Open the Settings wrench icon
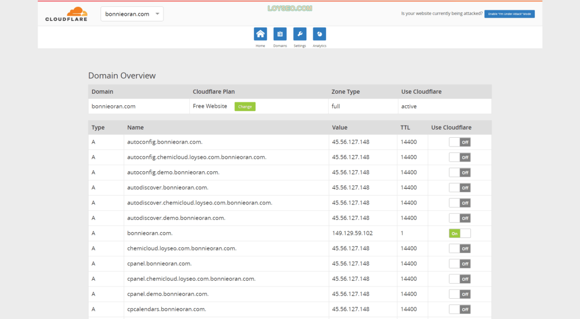Viewport: 580px width, 319px height. (300, 34)
